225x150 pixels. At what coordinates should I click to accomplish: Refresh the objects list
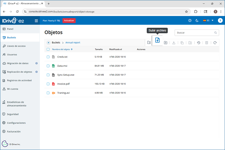215,43
